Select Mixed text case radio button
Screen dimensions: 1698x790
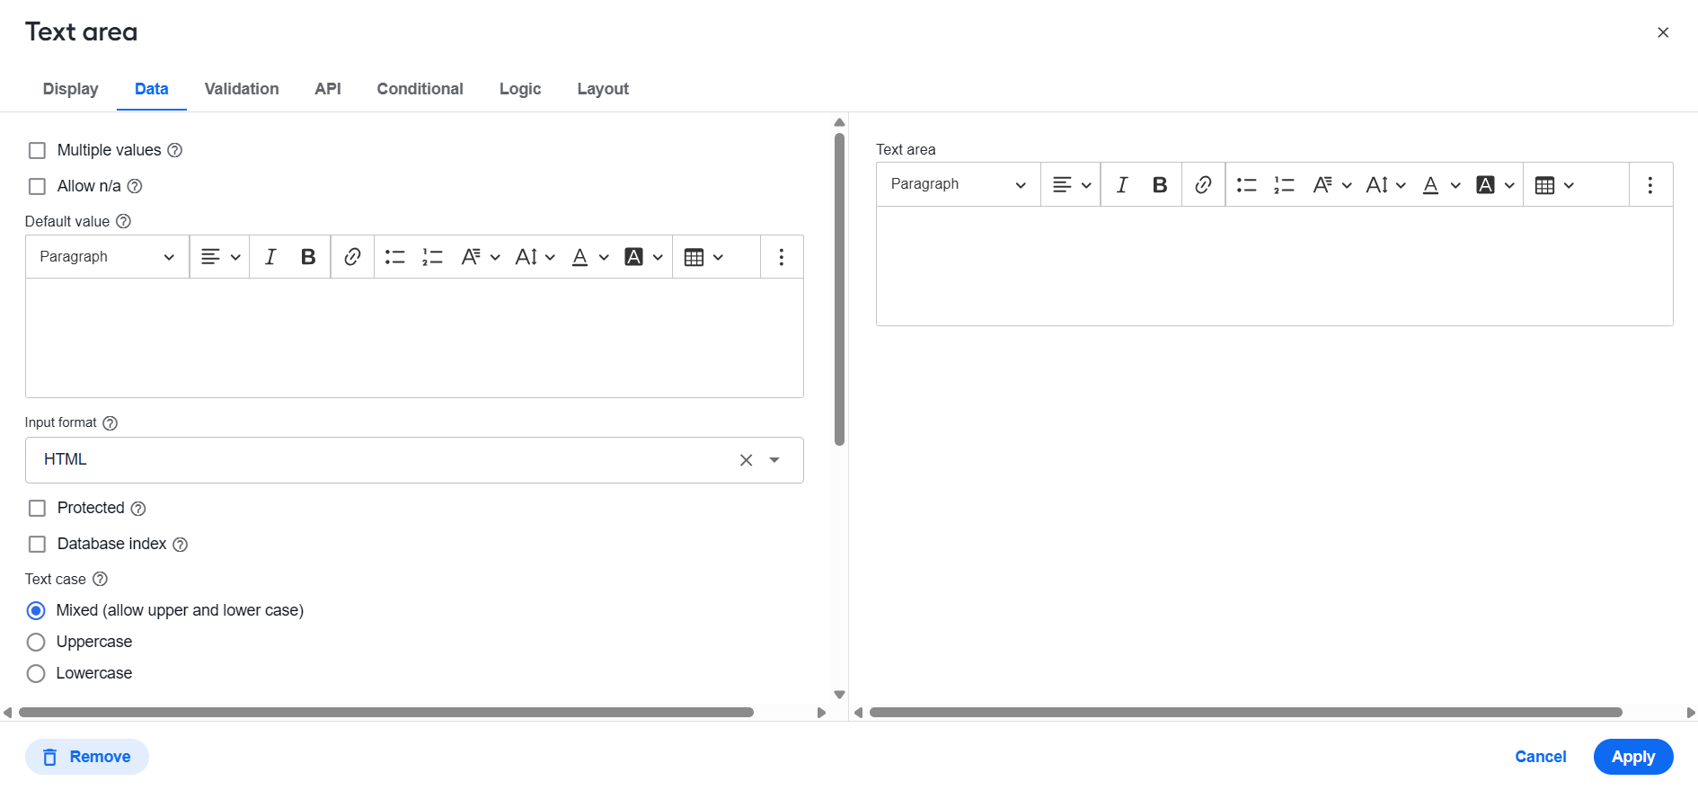(x=36, y=610)
